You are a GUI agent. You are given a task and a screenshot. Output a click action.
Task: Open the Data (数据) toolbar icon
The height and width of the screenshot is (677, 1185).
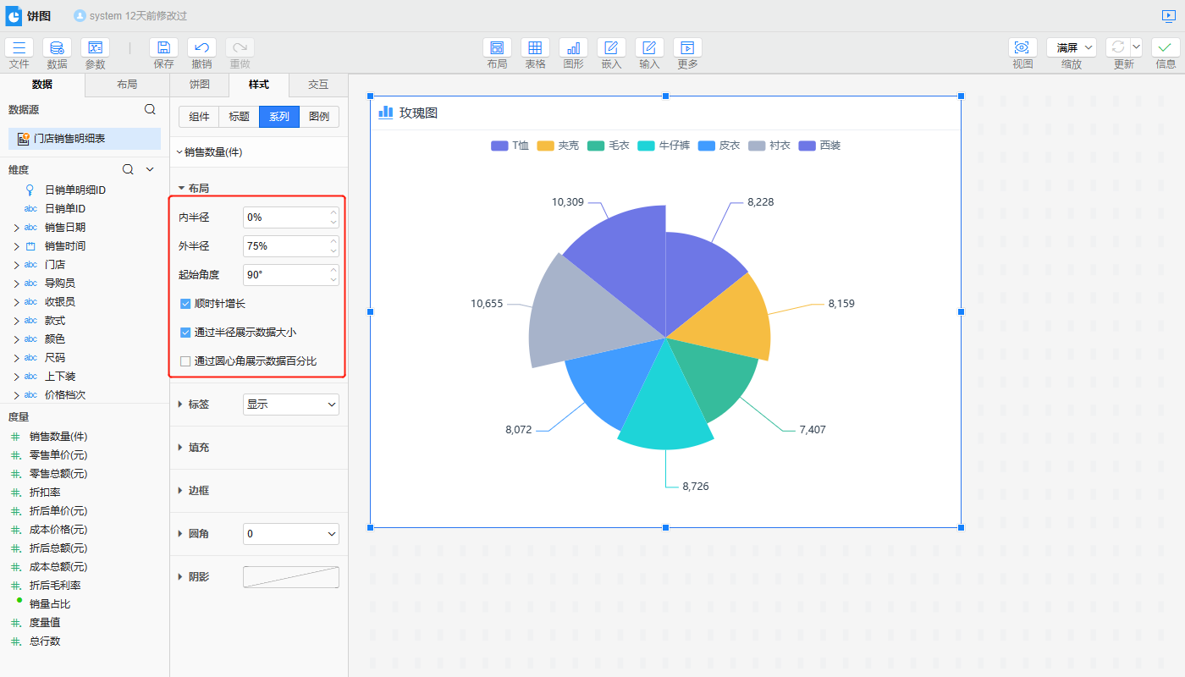click(x=57, y=48)
